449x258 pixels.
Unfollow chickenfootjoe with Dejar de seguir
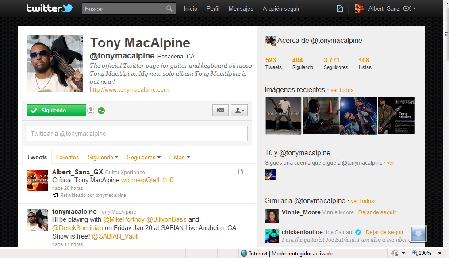pos(384,232)
